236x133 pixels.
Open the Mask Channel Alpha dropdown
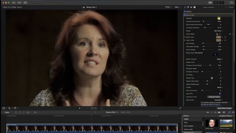click(x=220, y=59)
